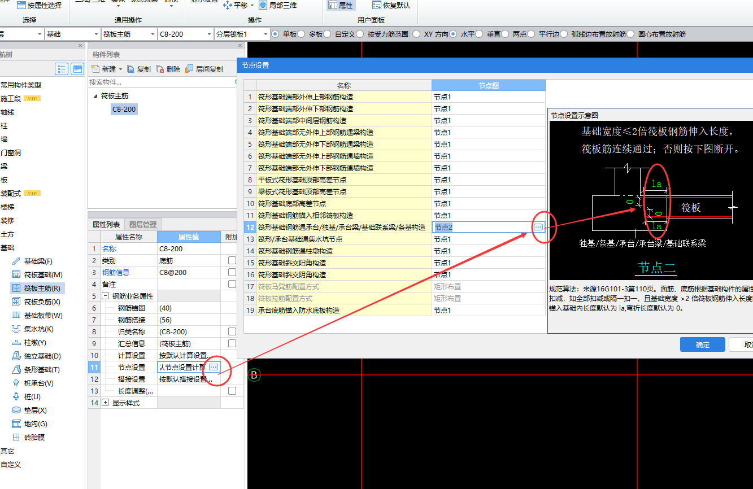Viewport: 753px width, 489px height.
Task: Click 平移 pan tool icon
Action: coord(228,5)
